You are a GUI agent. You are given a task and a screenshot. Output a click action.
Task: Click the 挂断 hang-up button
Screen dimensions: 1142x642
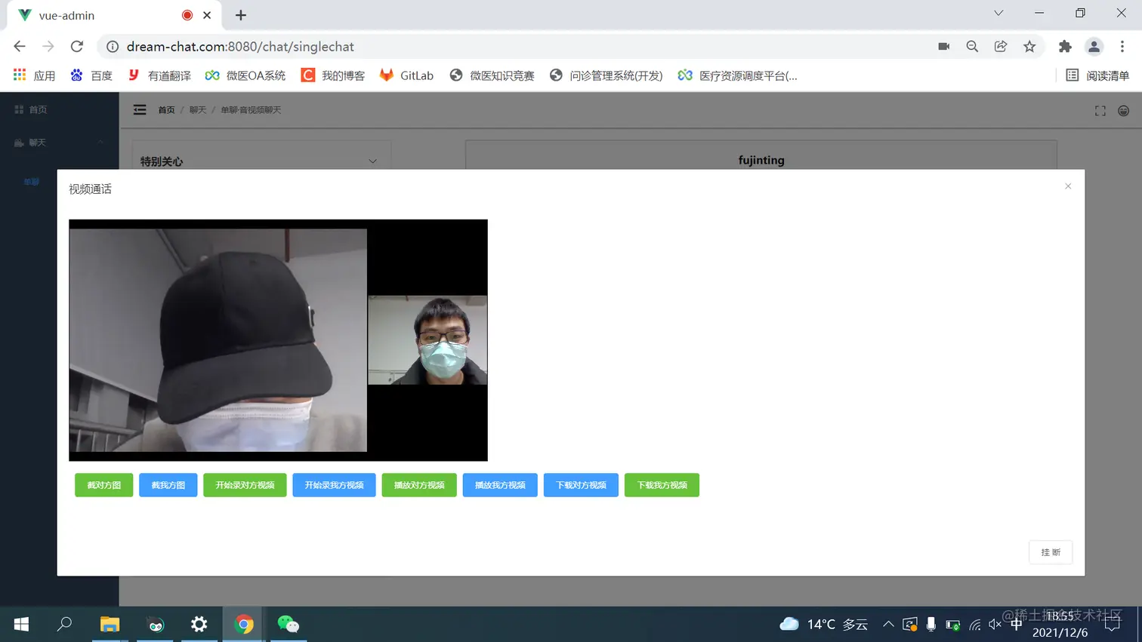[1050, 552]
